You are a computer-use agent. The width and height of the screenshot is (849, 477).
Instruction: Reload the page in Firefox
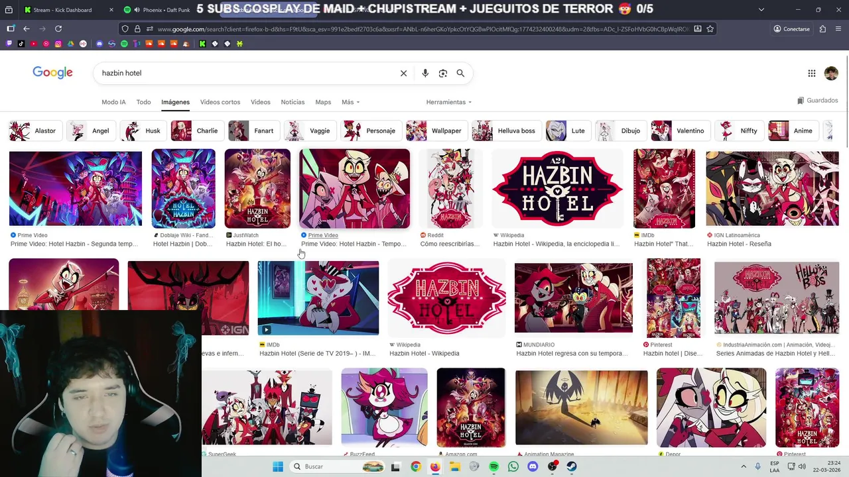click(x=58, y=29)
